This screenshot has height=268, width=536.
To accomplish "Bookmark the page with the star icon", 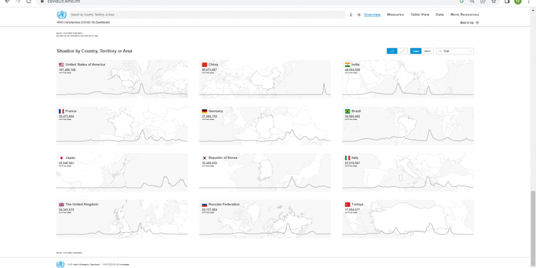I will click(x=493, y=2).
